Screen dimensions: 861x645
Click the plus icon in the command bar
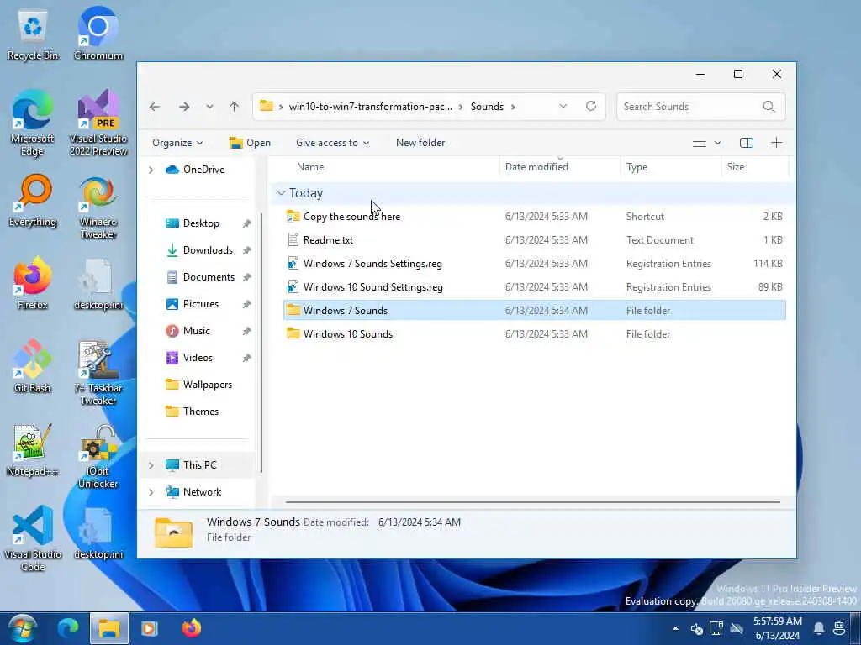click(776, 143)
